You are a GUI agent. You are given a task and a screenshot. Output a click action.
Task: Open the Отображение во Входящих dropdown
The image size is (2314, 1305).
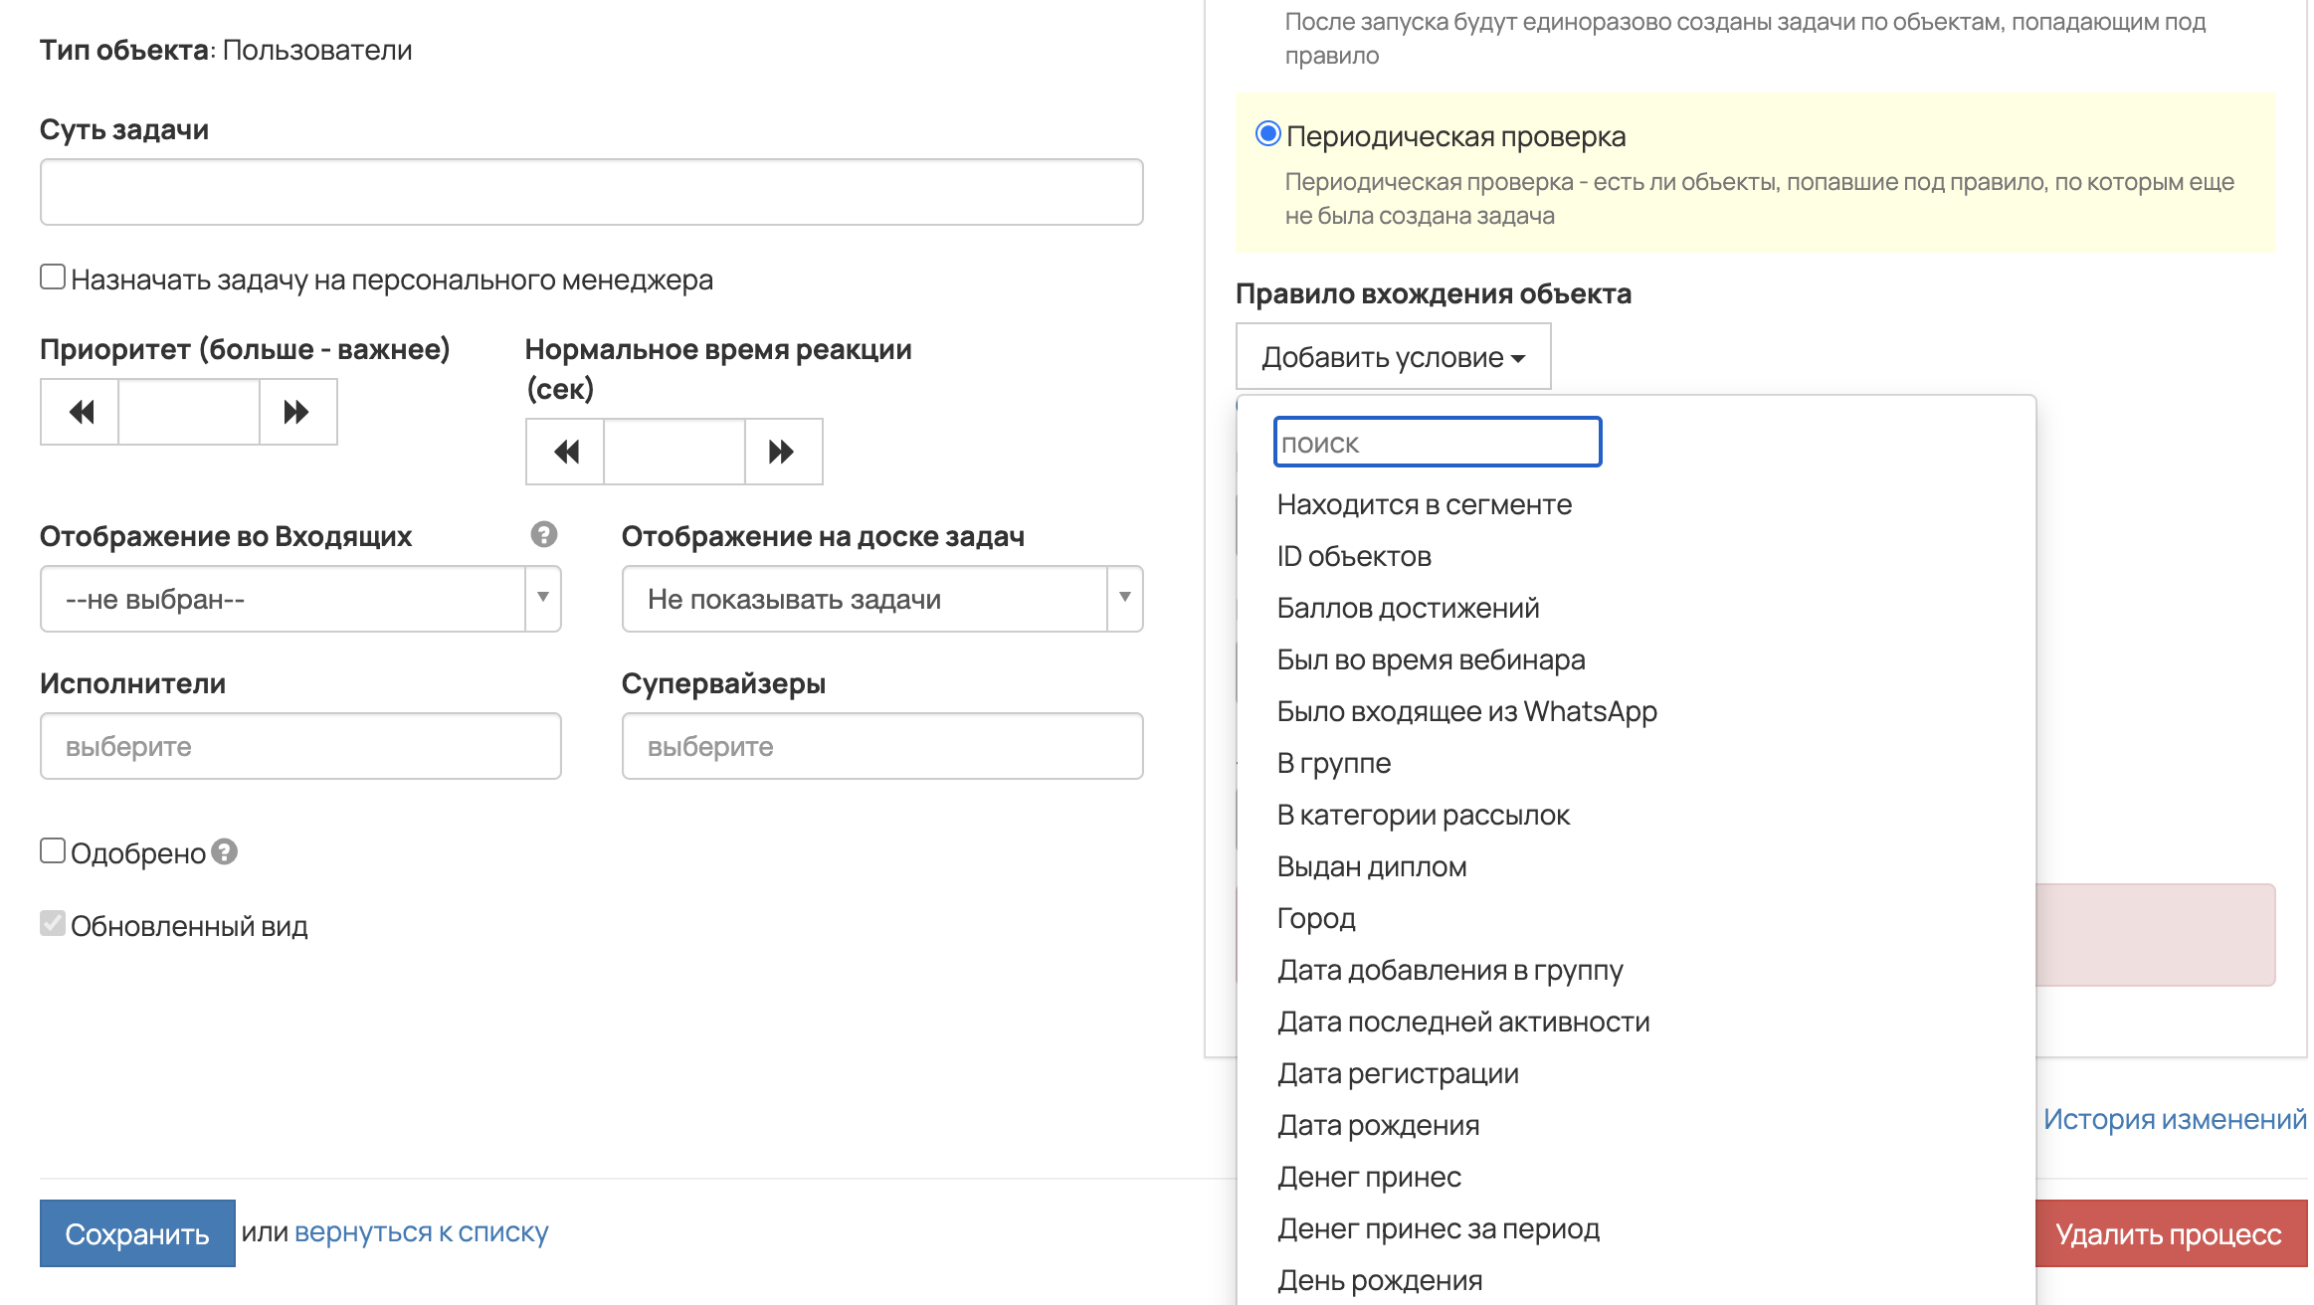(x=300, y=599)
